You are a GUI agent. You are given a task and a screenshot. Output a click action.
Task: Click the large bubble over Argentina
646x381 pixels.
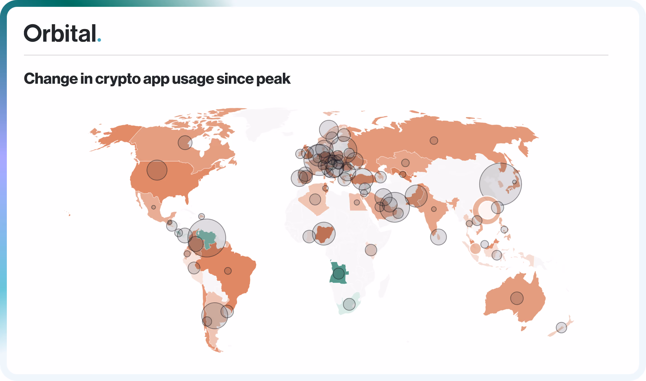[x=215, y=316]
